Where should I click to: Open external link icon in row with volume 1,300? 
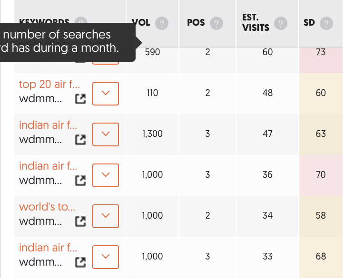80,140
